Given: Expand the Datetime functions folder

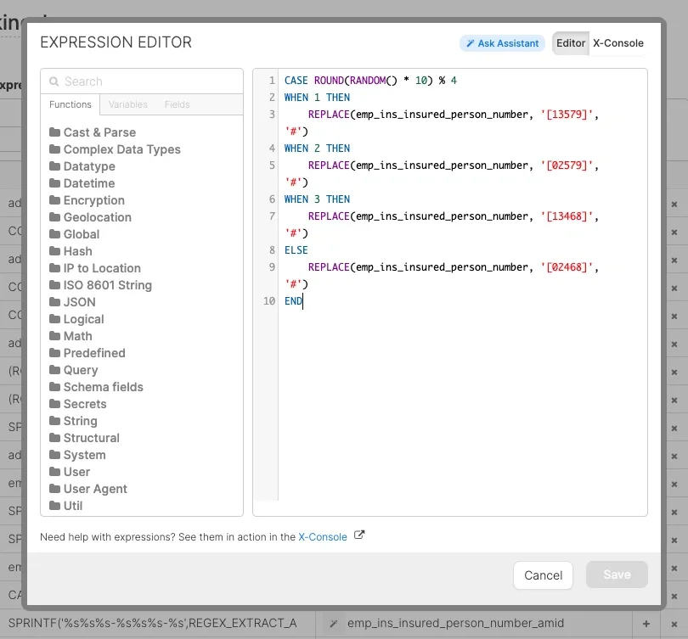Looking at the screenshot, I should (82, 183).
